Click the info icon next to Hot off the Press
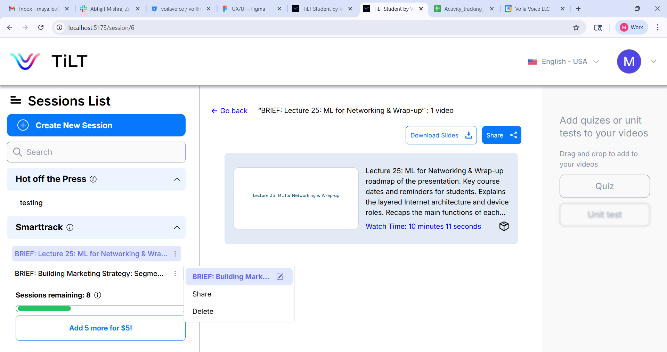The width and height of the screenshot is (667, 352). [x=93, y=179]
